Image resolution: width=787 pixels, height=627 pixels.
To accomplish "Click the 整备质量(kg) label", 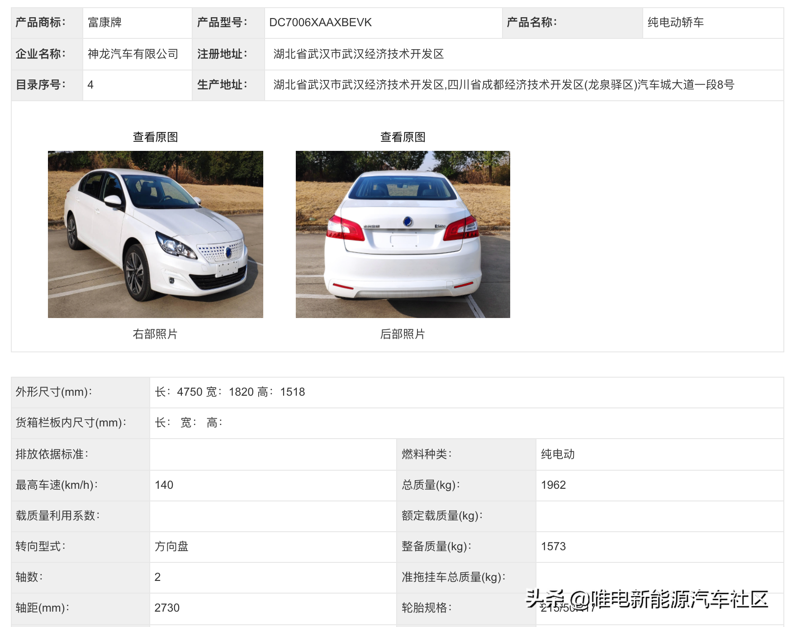I will coord(436,546).
